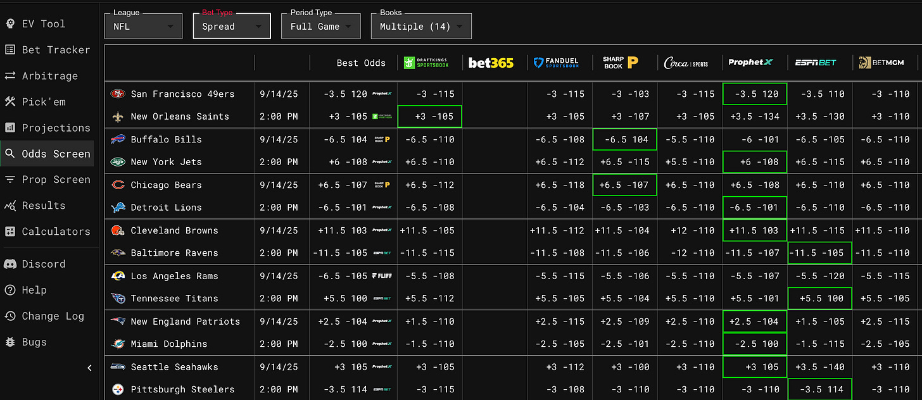Open the Calculators icon
922x400 pixels.
pyautogui.click(x=10, y=231)
